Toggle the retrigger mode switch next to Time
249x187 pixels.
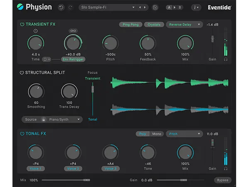pyautogui.click(x=46, y=59)
